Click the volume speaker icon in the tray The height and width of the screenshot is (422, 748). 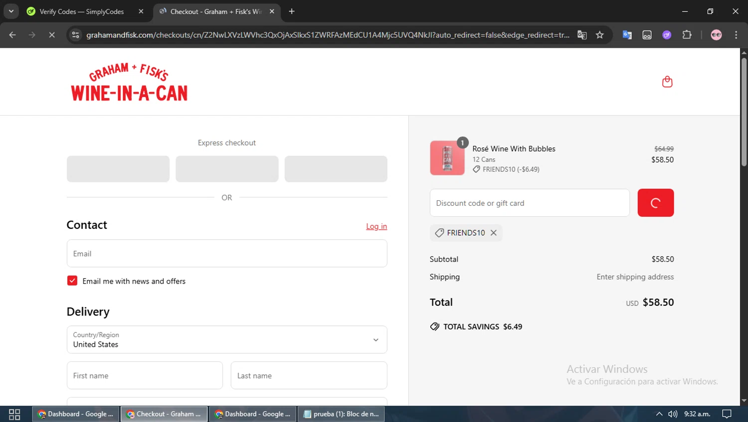tap(673, 414)
